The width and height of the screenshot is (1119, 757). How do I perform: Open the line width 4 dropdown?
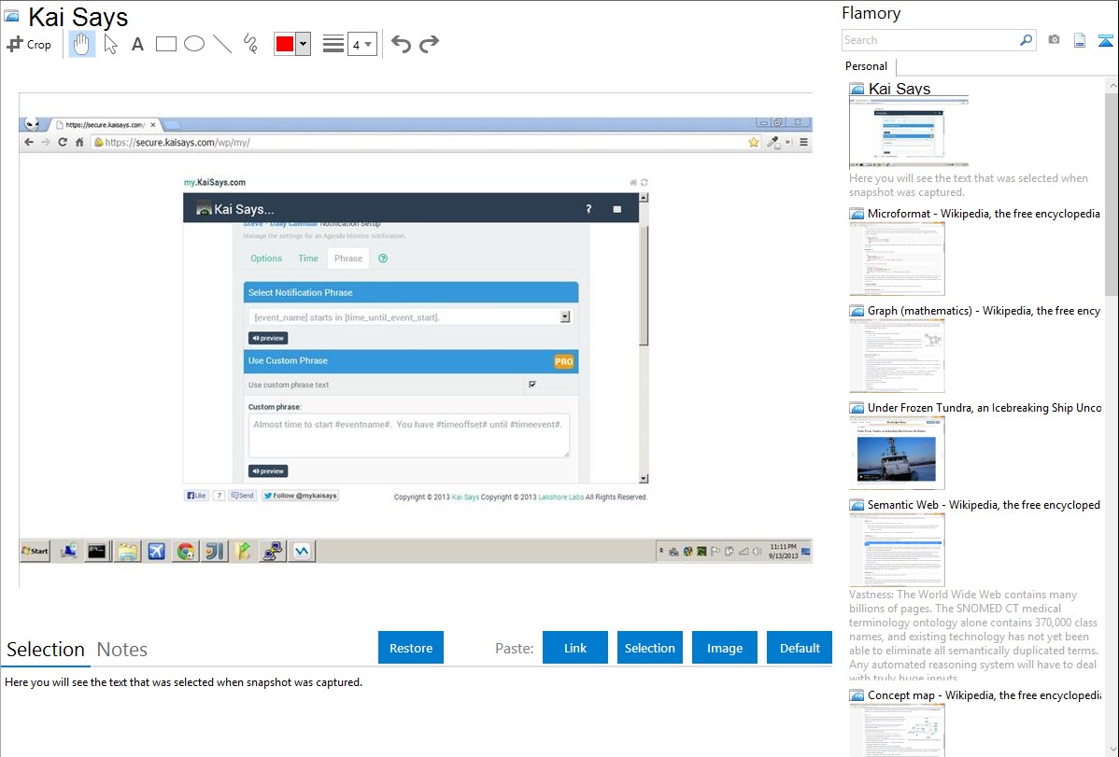(362, 44)
